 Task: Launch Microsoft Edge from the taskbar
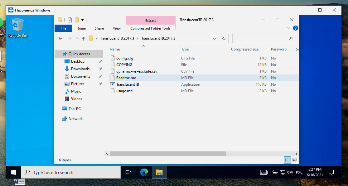[x=144, y=172]
